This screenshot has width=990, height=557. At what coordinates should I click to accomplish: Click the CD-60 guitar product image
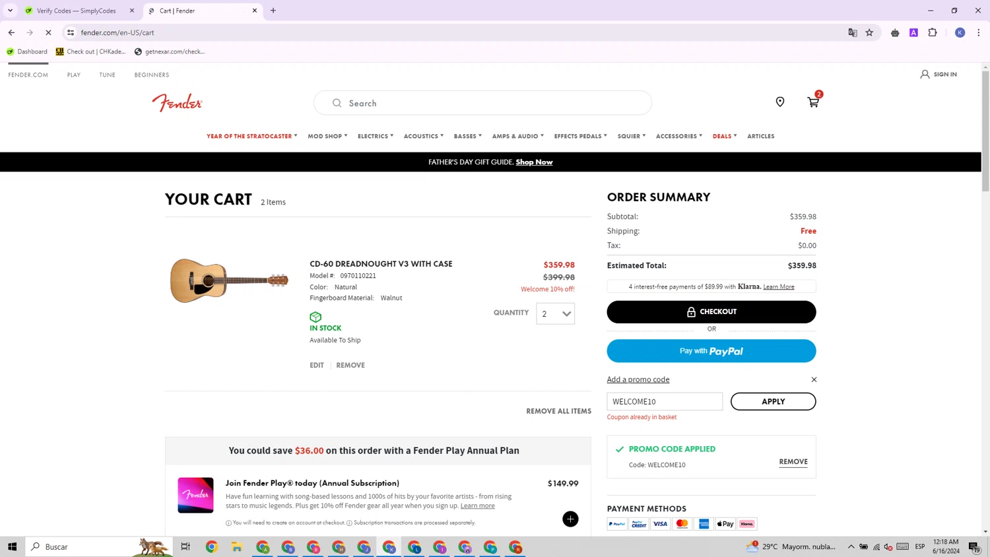click(x=230, y=280)
